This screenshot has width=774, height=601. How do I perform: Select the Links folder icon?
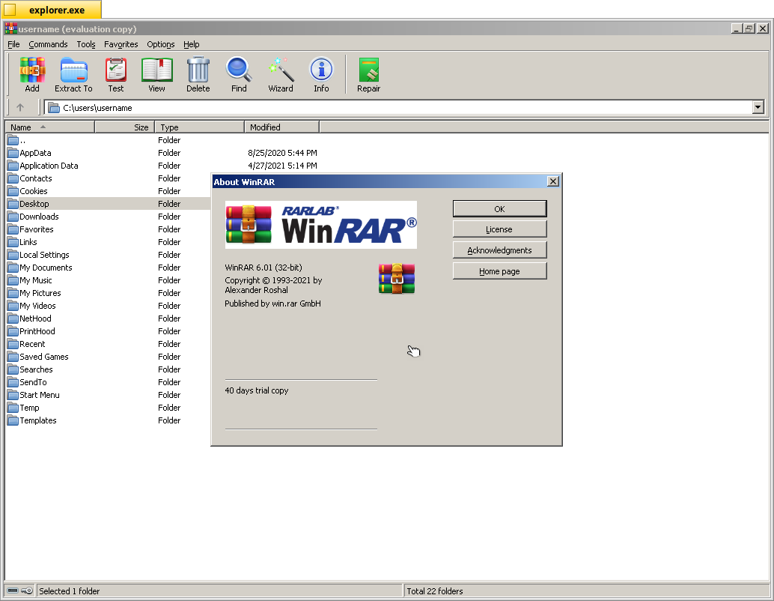pyautogui.click(x=13, y=242)
